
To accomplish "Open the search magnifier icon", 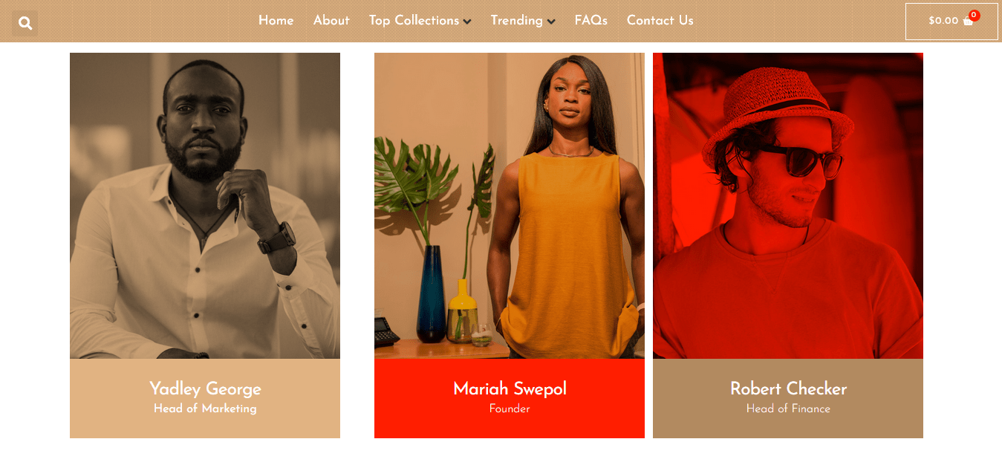I will 25,23.
